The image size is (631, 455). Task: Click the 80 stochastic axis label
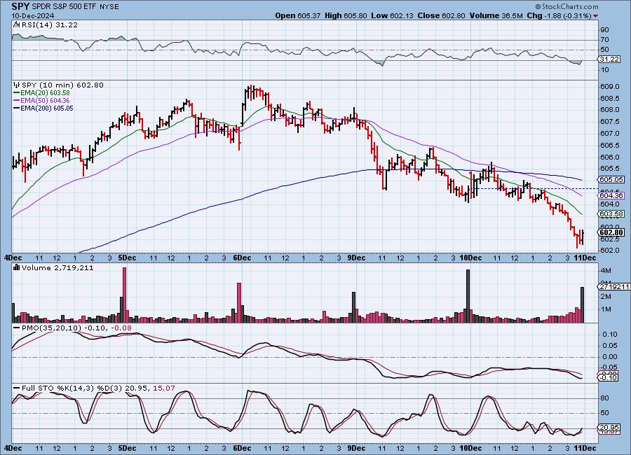point(604,398)
